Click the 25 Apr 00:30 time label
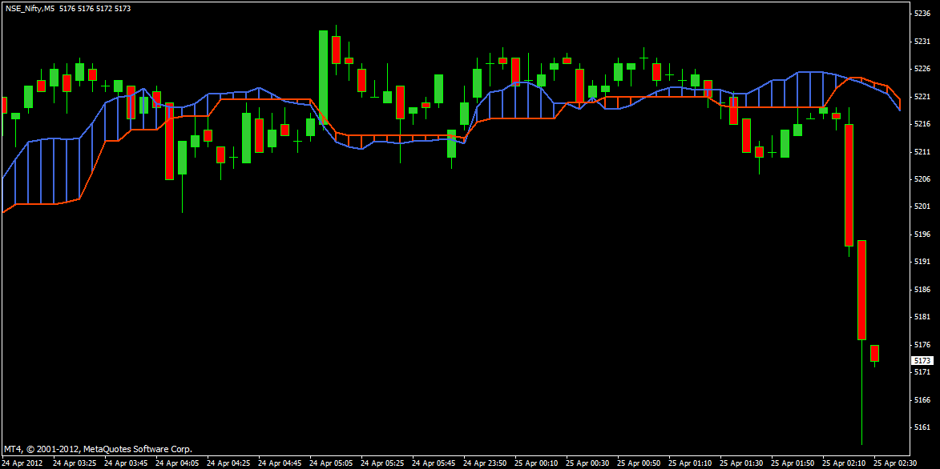The width and height of the screenshot is (940, 469). point(589,463)
